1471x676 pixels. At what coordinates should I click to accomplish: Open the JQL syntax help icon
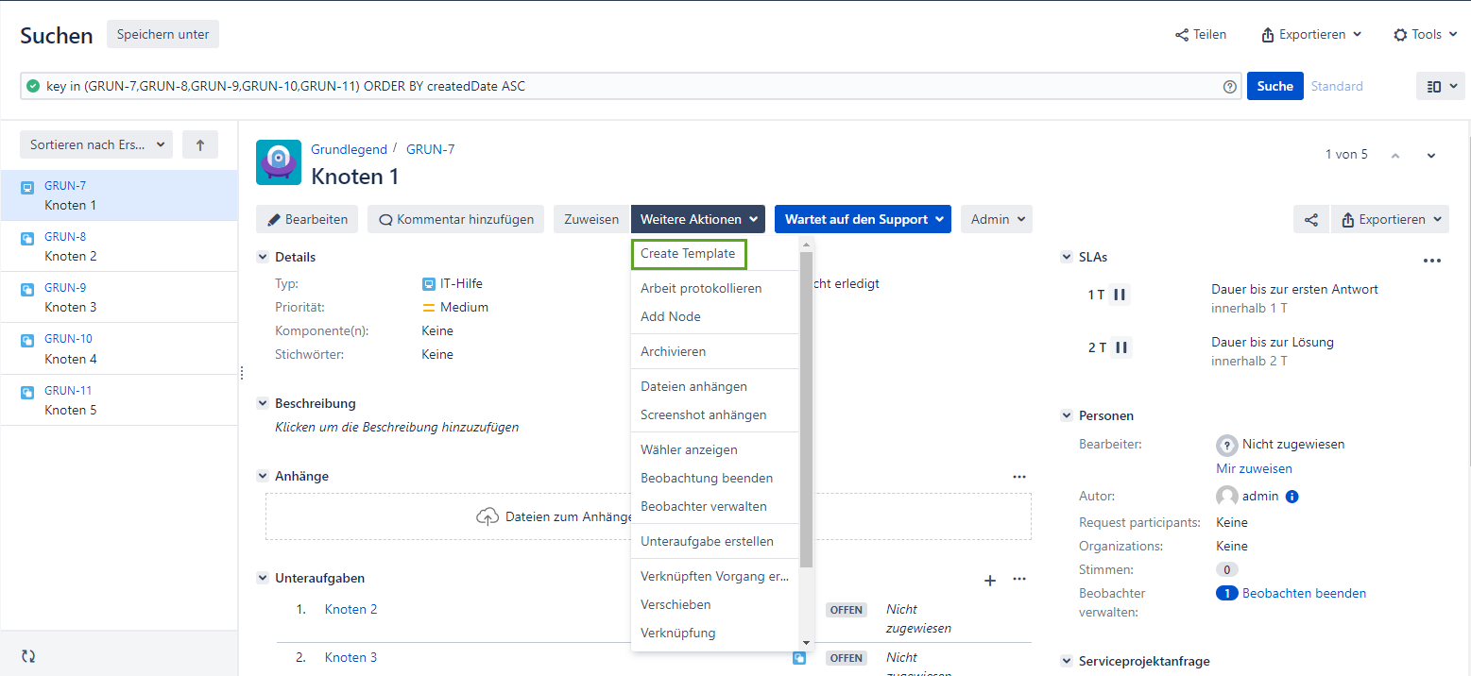click(1229, 87)
